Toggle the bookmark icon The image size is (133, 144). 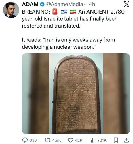pyautogui.click(x=116, y=140)
